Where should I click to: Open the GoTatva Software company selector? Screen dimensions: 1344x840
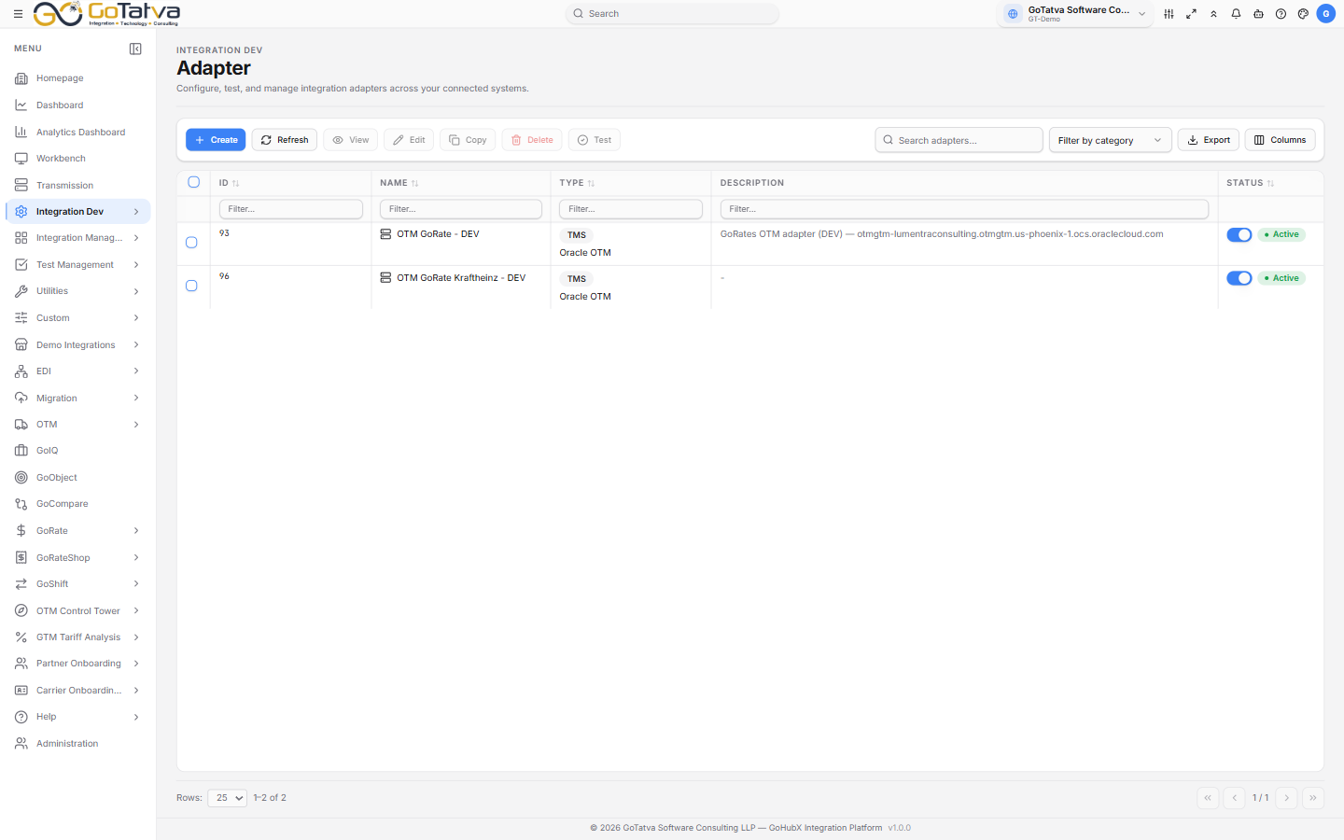1076,14
